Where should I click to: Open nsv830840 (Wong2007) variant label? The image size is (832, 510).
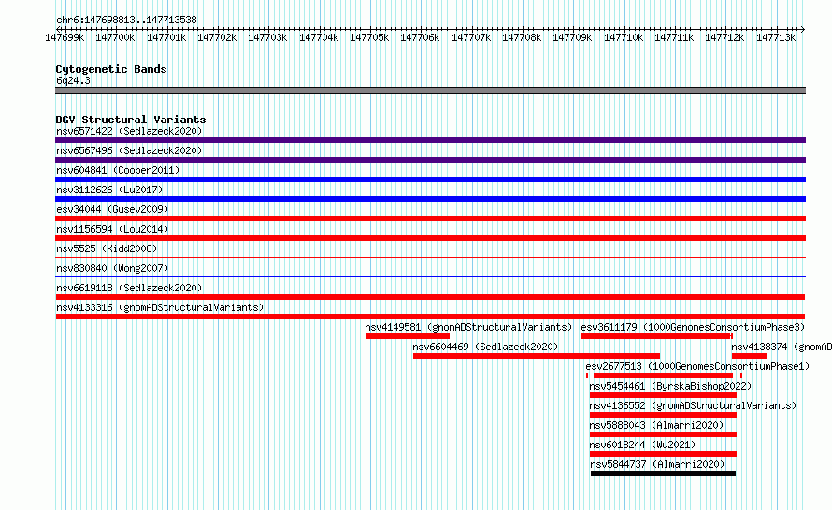(112, 268)
